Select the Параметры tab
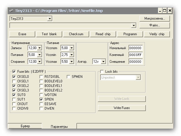Image resolution: width=181 pixels, height=136 pixels. click(x=59, y=127)
